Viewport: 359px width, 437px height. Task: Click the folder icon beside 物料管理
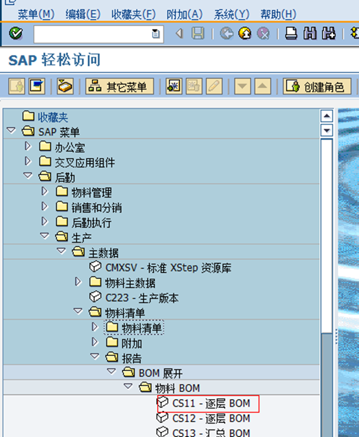62,191
